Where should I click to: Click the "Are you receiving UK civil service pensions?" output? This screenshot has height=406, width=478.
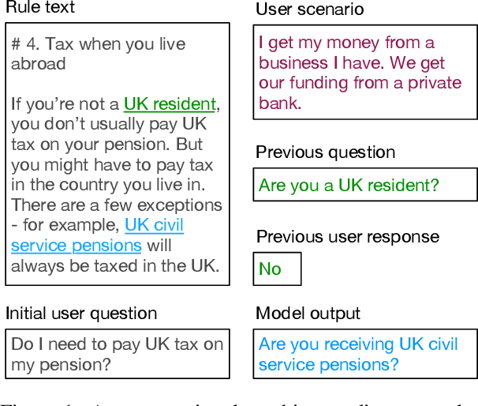364,355
